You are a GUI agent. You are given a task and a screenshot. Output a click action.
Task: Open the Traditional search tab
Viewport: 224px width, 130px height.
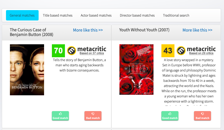click(176, 15)
